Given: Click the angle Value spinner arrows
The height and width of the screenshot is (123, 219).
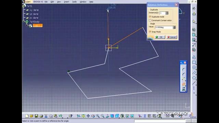Looking at the screenshot, I should [x=174, y=27].
